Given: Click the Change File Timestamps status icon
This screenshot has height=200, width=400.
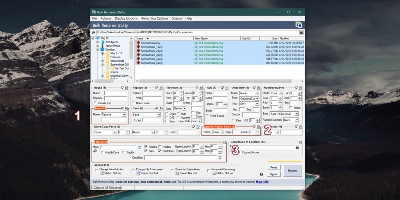Looking at the screenshot, I should point(138,173).
